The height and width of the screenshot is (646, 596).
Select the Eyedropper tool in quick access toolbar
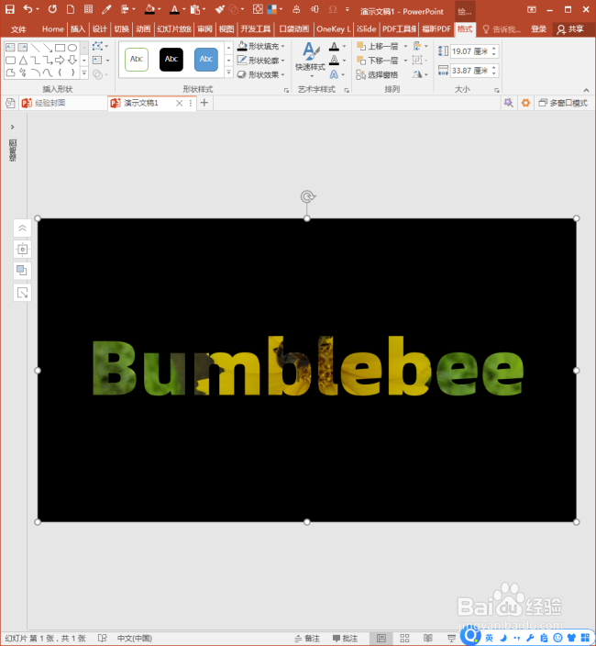106,9
